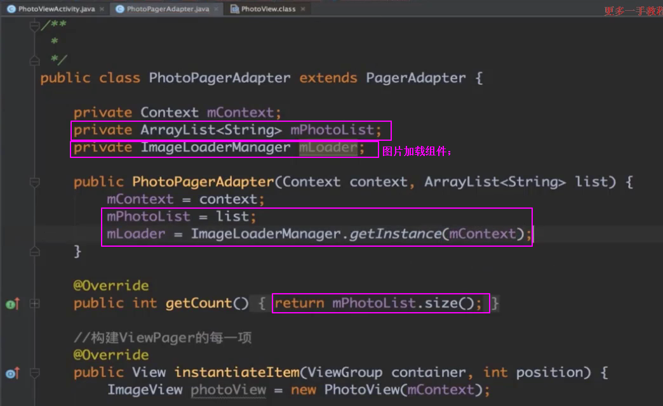663x406 pixels.
Task: Click the file icon on PhotoView.class tab
Action: click(234, 9)
